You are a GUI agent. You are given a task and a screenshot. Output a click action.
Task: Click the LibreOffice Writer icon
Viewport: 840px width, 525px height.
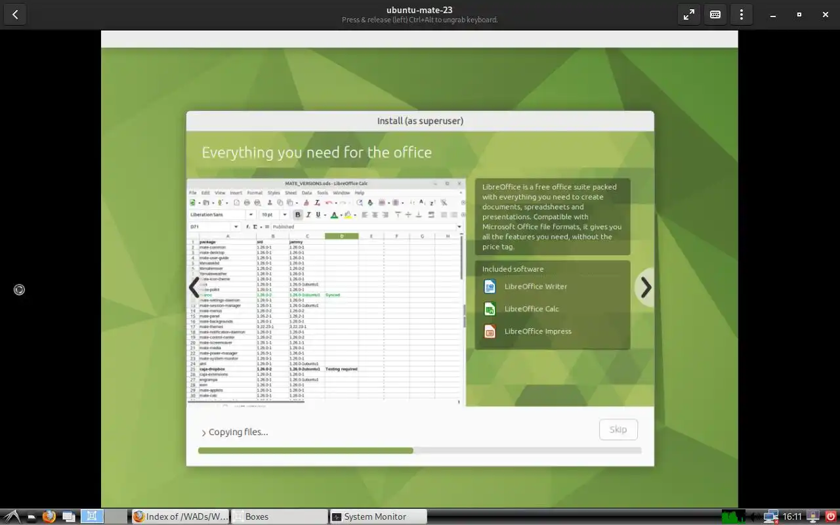tap(490, 286)
